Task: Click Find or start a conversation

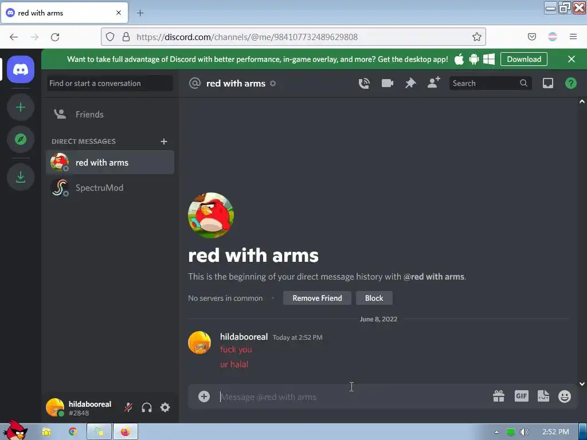Action: 110,83
